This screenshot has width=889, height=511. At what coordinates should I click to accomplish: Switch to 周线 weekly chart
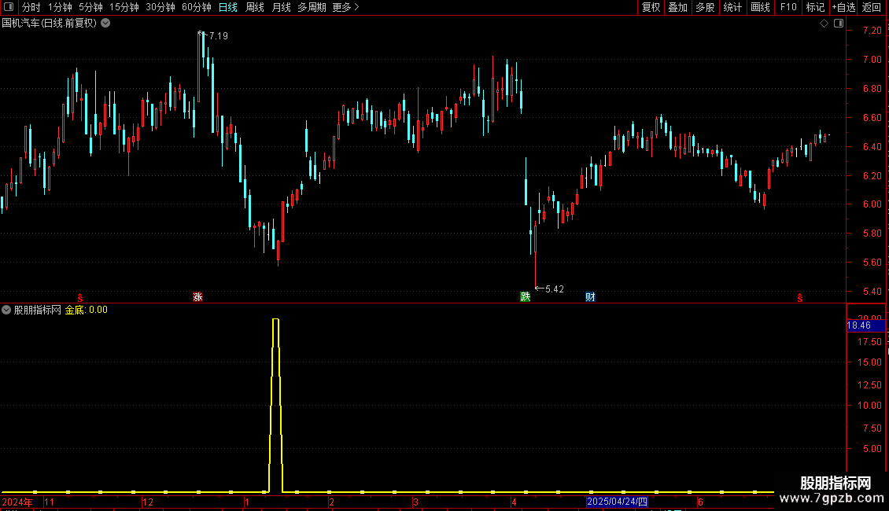click(255, 7)
